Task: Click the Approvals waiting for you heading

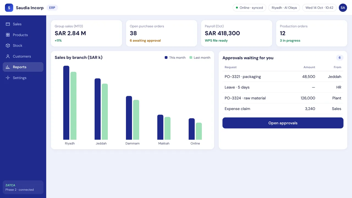Action: [248, 58]
